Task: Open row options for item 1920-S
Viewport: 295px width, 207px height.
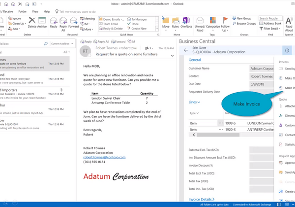Action: pos(220,130)
